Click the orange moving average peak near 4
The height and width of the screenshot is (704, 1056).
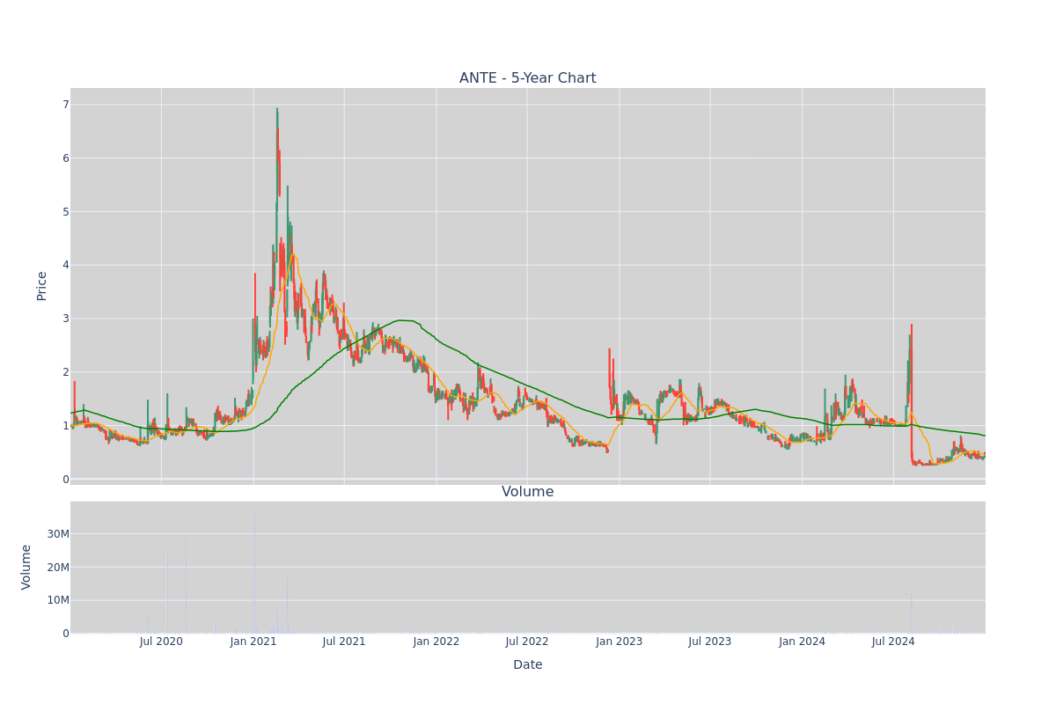click(294, 256)
